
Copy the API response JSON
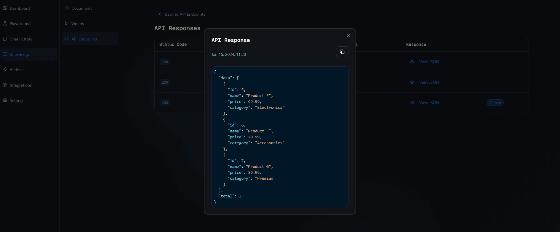[342, 52]
